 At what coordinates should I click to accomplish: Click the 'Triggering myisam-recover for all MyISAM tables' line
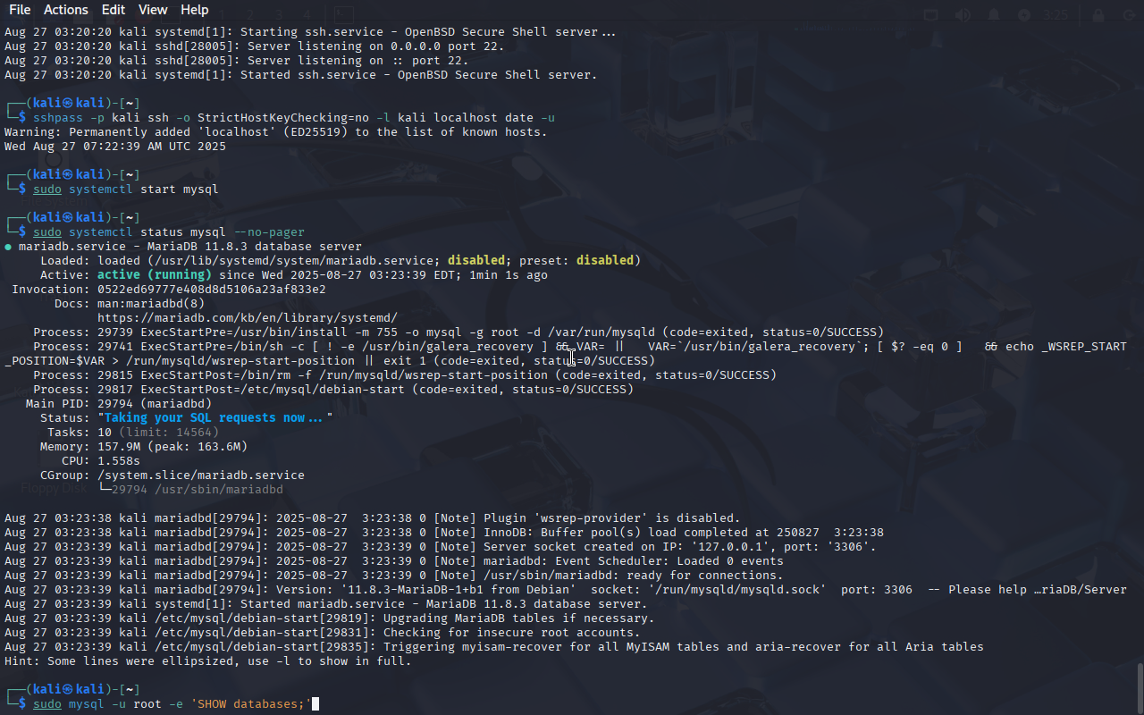point(494,647)
